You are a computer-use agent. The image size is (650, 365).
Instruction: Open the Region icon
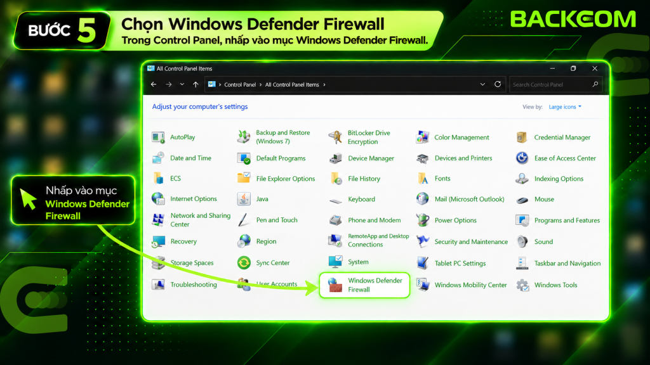[x=244, y=241]
